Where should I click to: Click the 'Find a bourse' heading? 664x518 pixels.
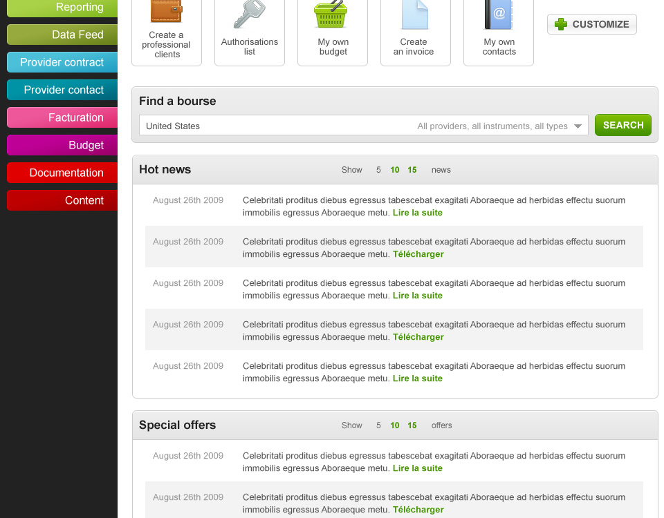click(178, 101)
